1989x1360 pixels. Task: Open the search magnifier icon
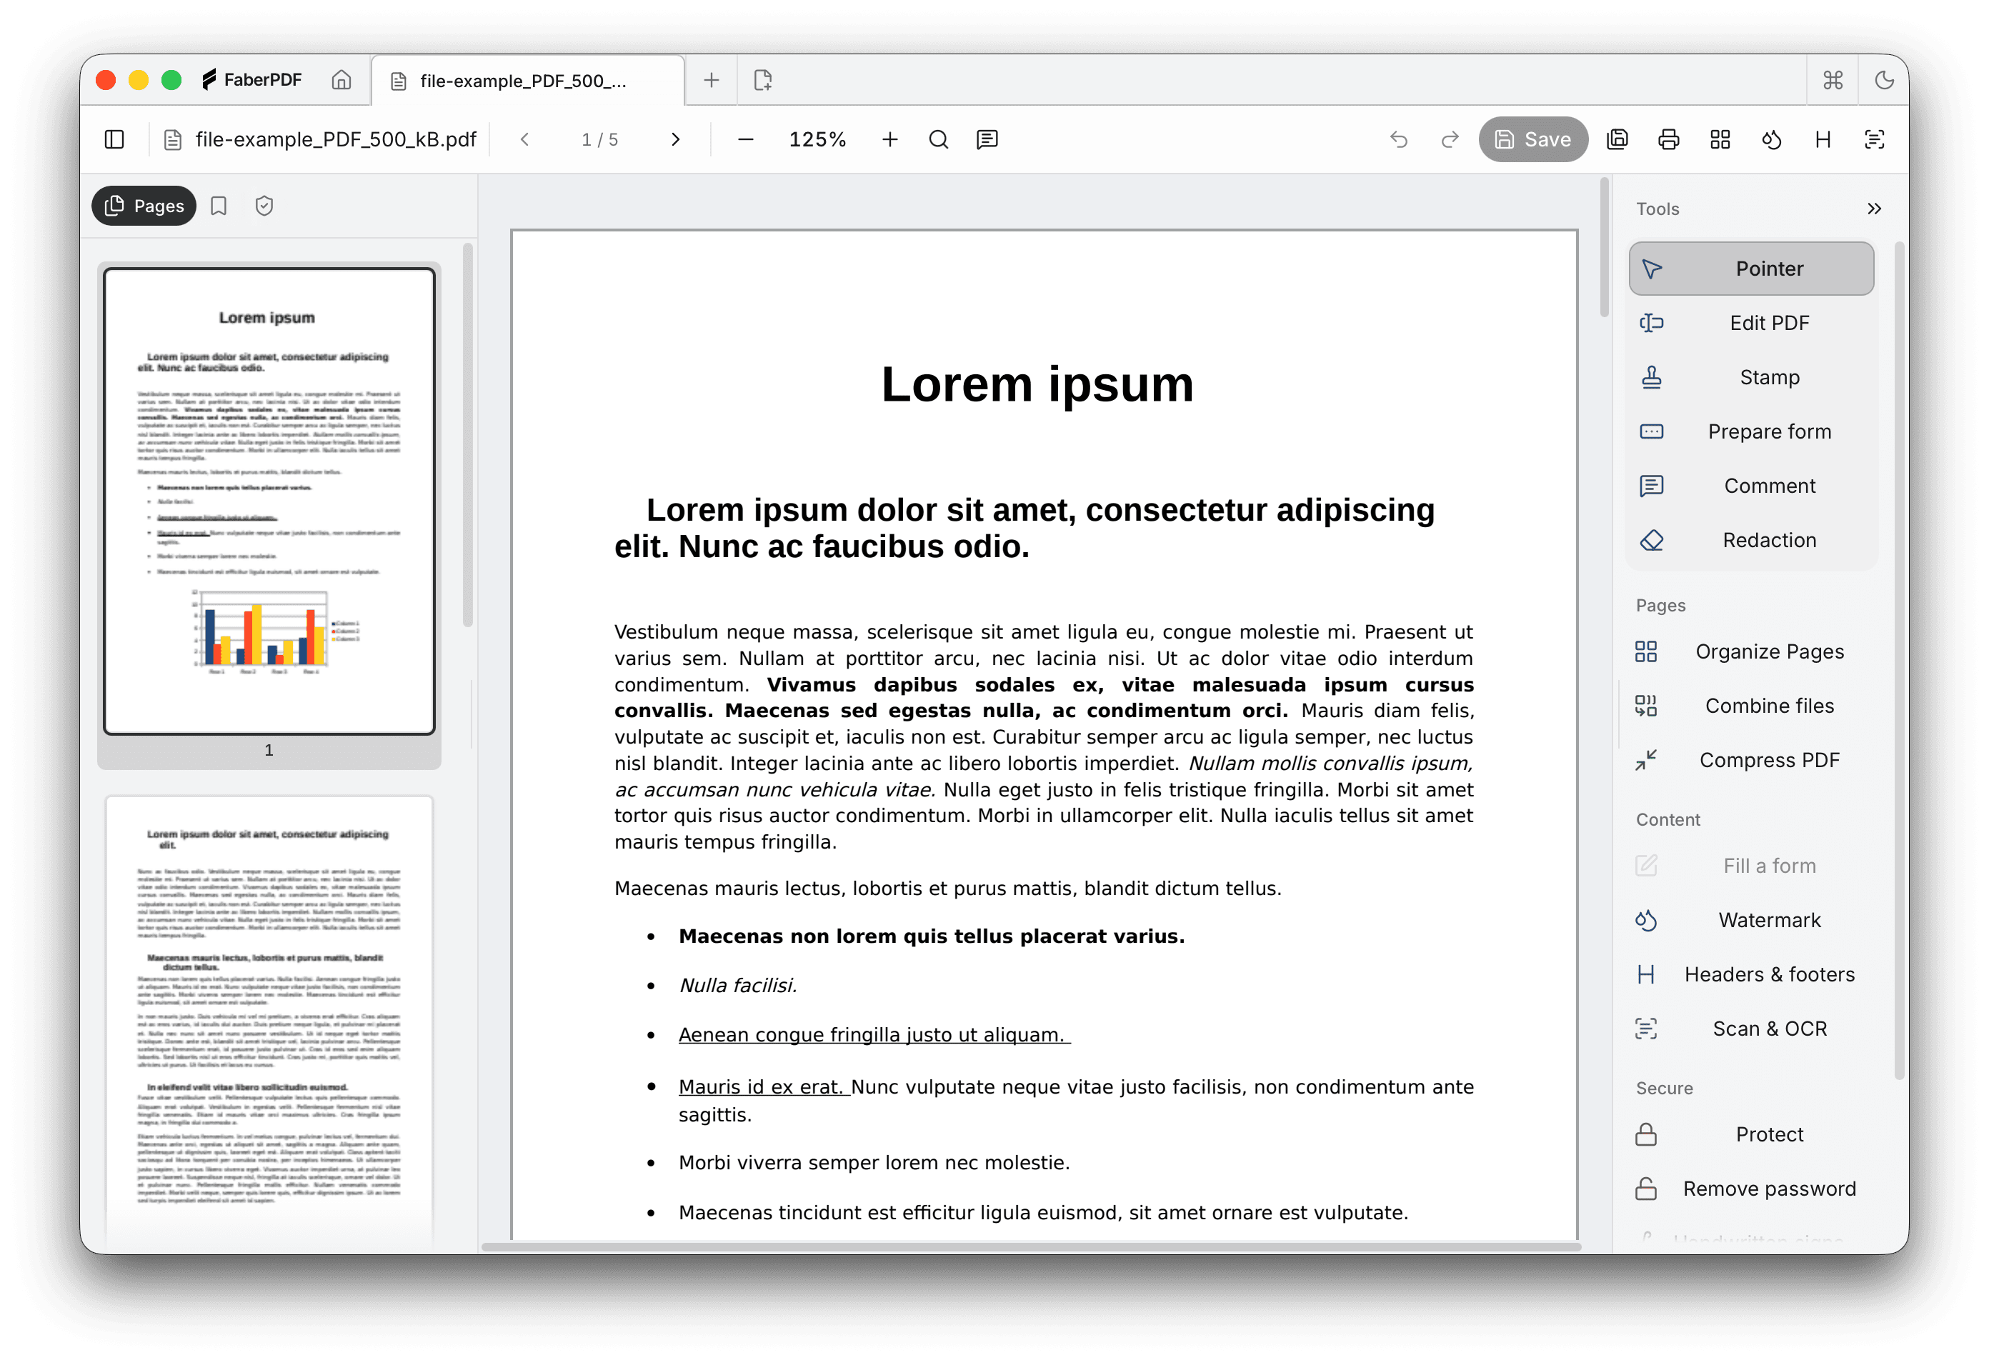pos(939,139)
